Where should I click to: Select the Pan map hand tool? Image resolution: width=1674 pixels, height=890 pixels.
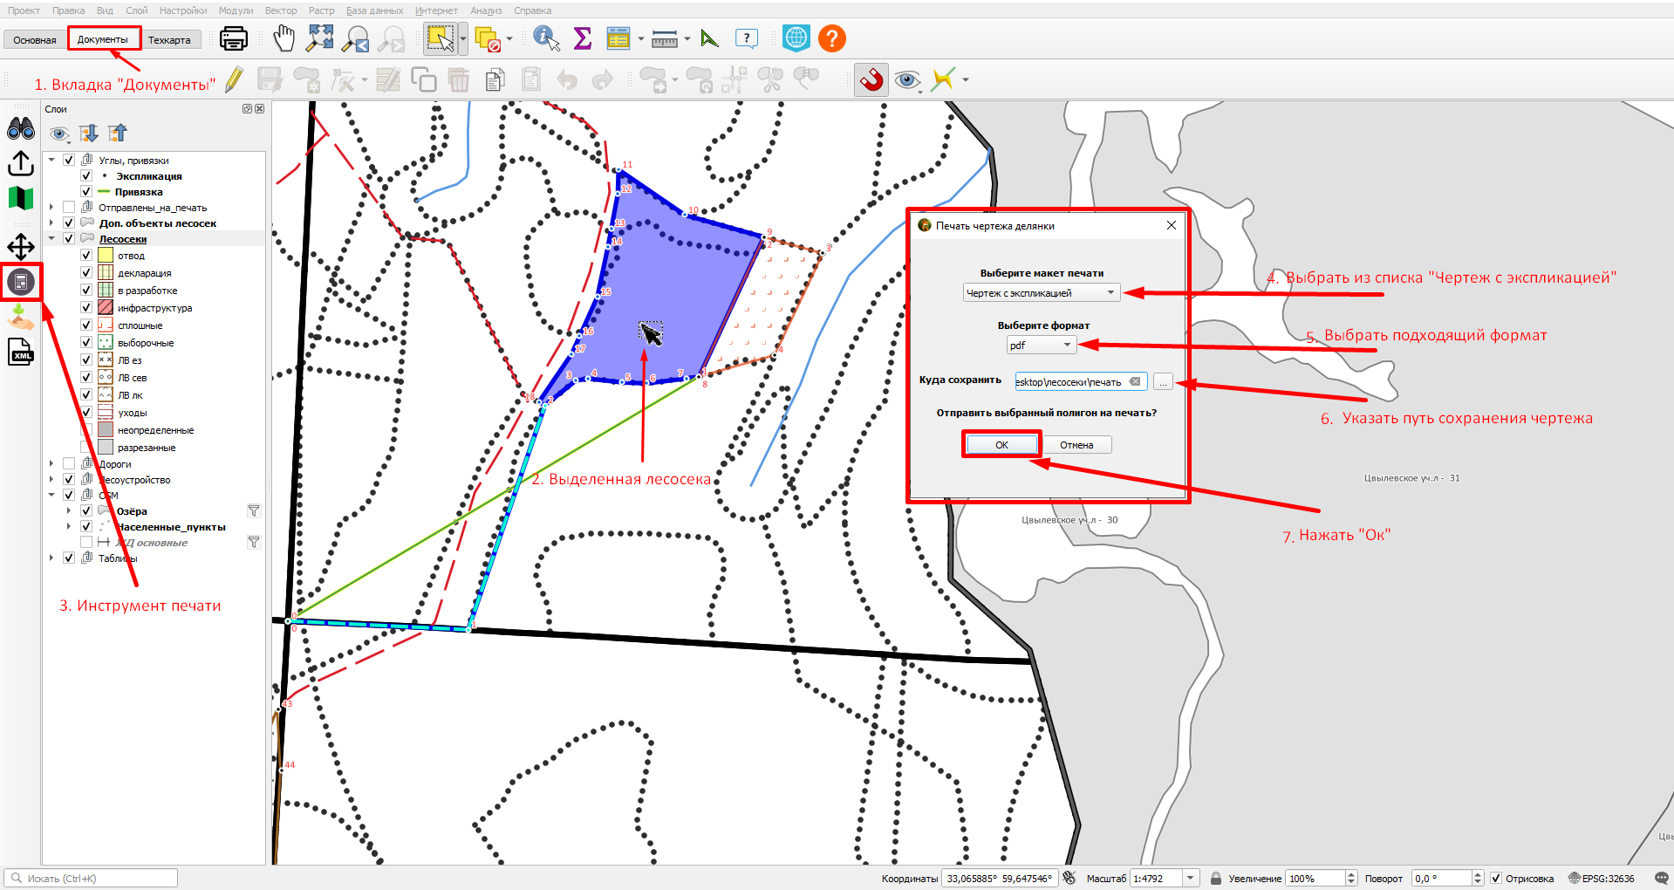(284, 38)
